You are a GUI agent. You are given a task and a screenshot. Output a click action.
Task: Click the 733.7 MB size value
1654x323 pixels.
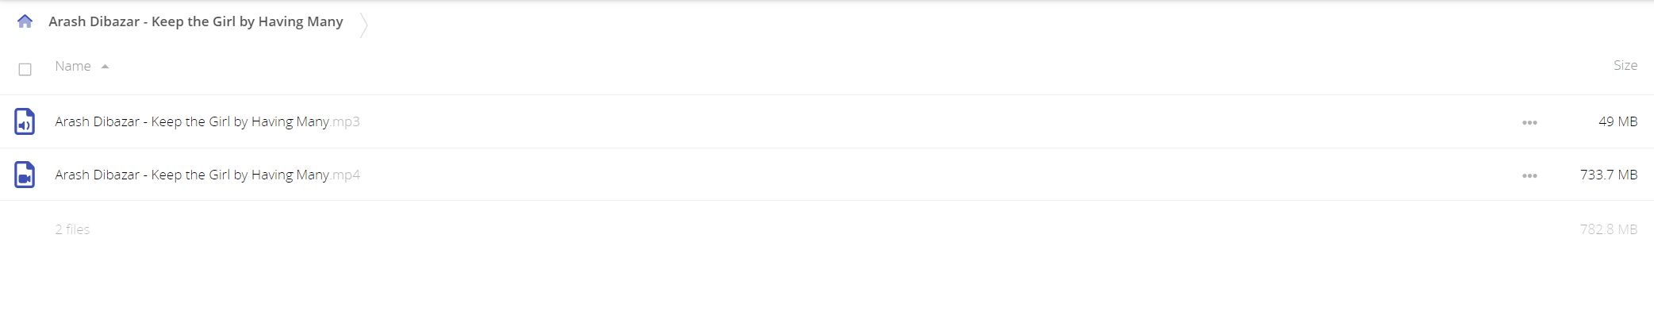[x=1609, y=175]
